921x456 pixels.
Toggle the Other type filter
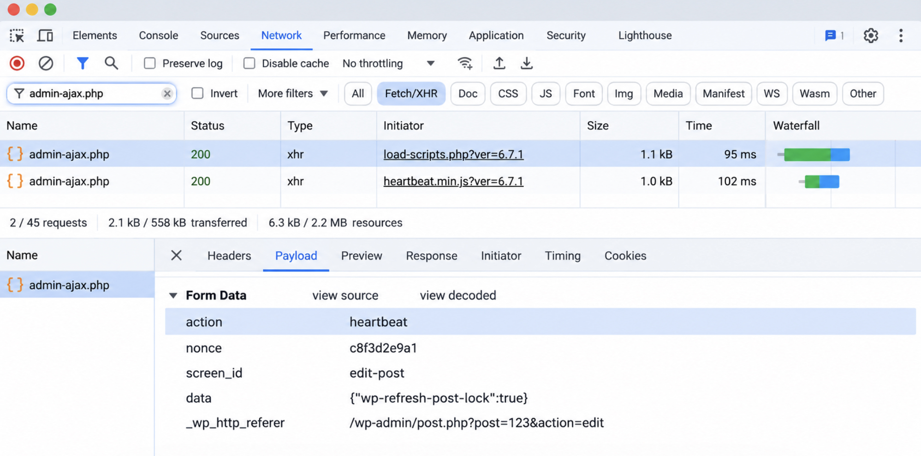click(863, 94)
